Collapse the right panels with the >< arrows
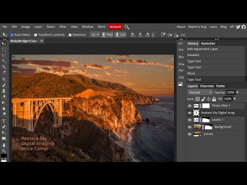 [217, 39]
